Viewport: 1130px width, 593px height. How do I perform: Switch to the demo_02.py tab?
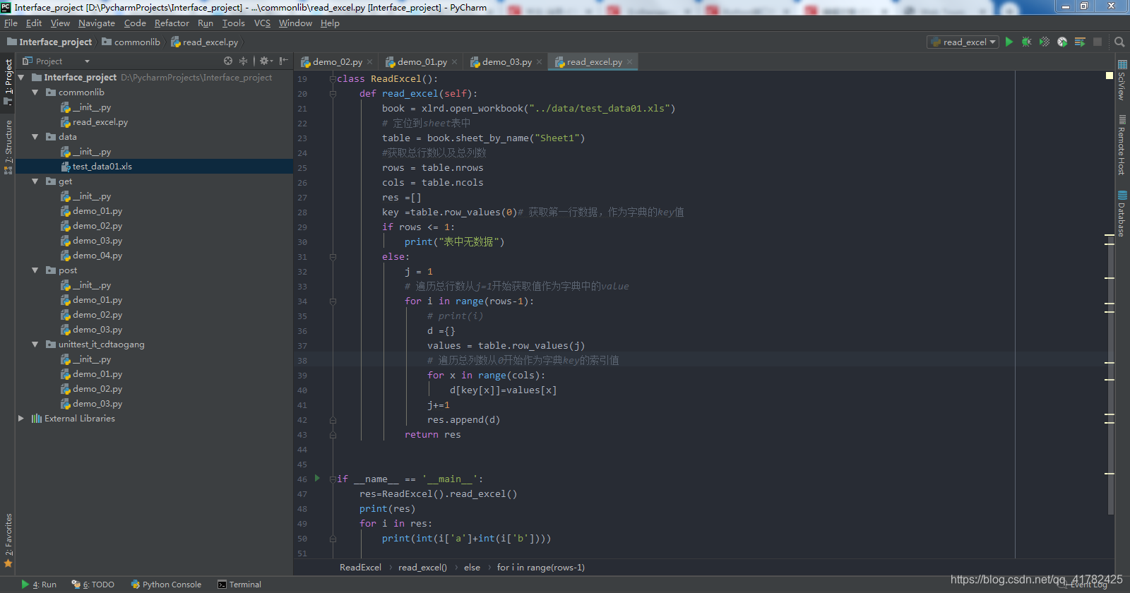click(338, 62)
